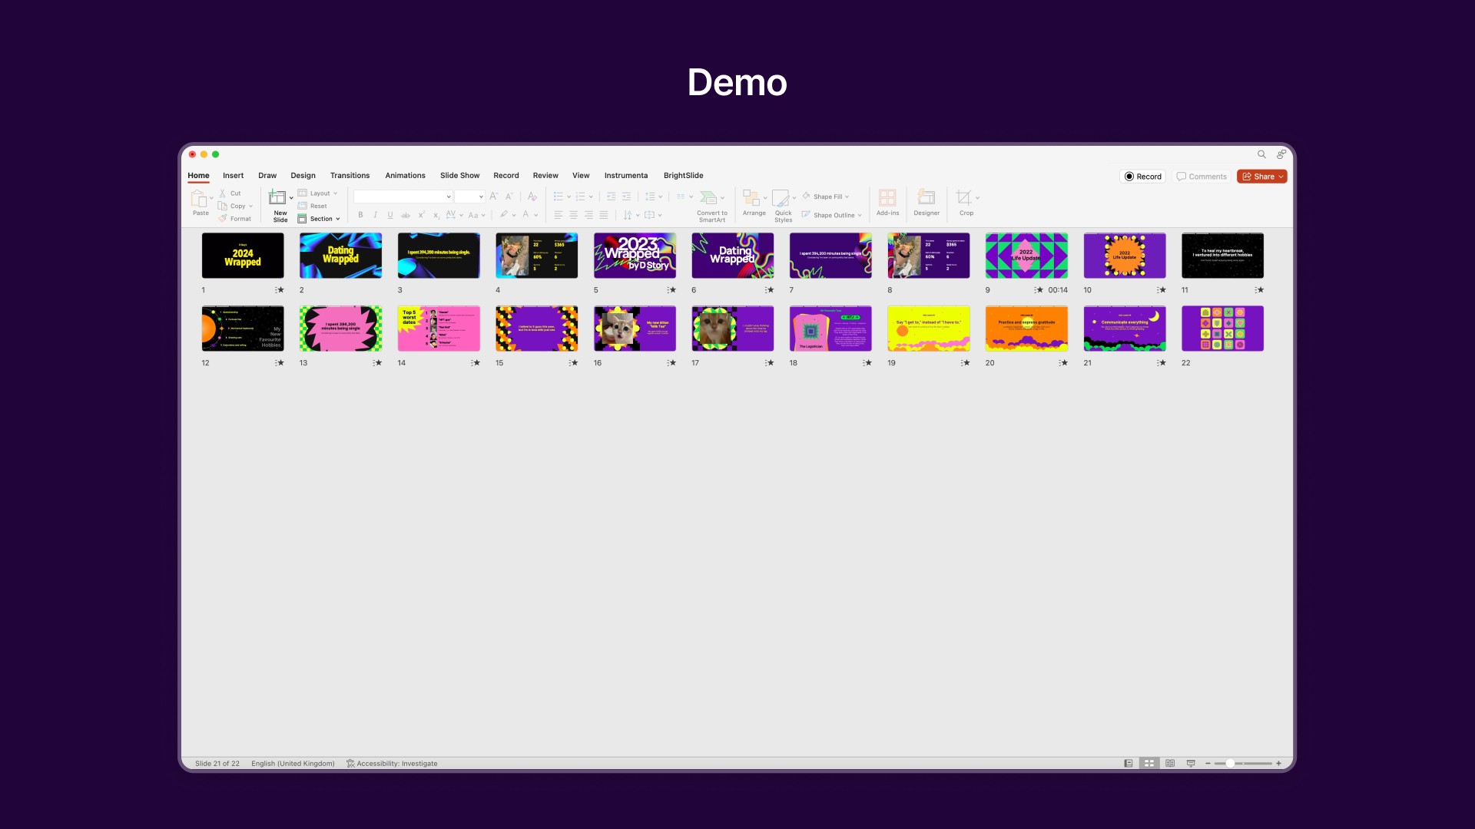Switch to Normal view in status bar
The image size is (1475, 829).
click(x=1128, y=764)
